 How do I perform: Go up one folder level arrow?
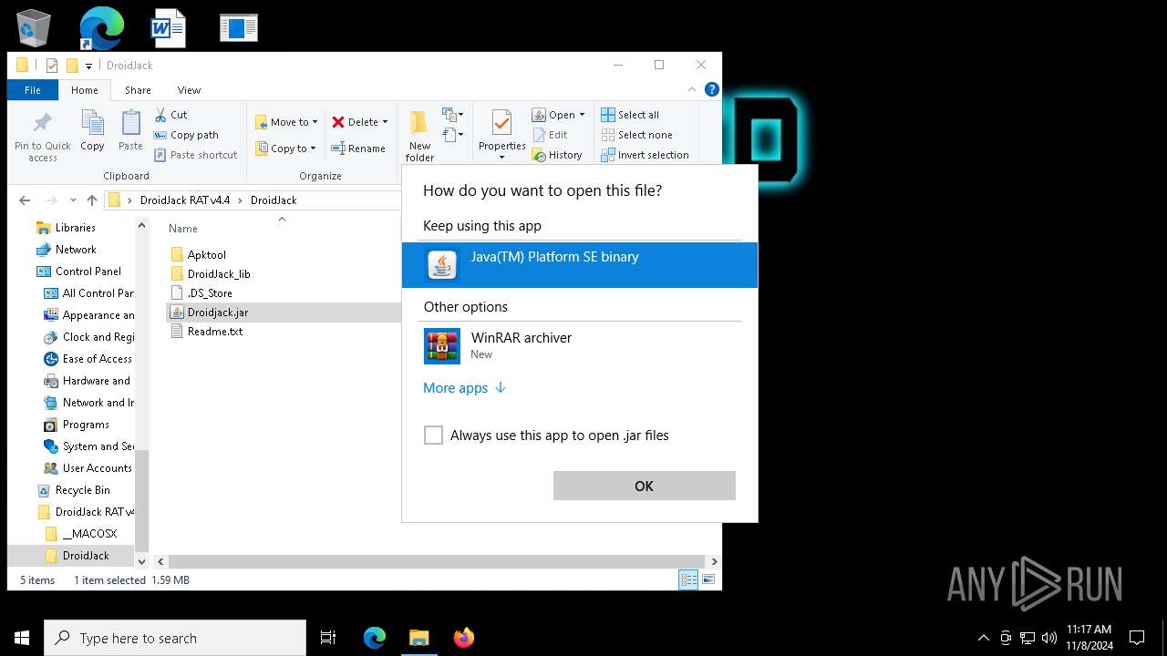click(91, 200)
